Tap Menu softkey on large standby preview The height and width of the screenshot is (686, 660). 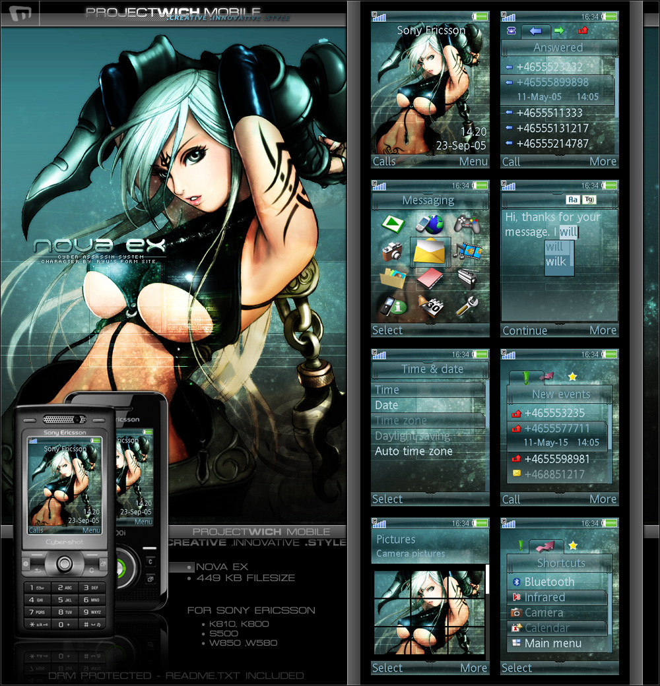point(473,162)
